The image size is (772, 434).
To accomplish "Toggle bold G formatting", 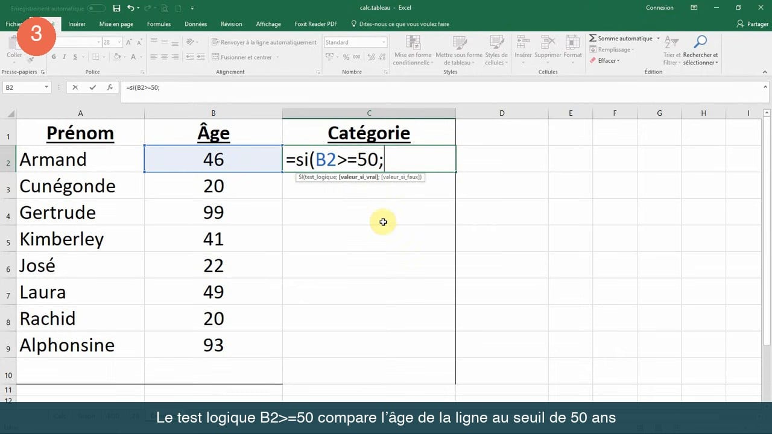I will point(54,57).
